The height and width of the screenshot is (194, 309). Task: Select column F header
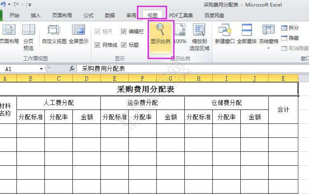[x=143, y=78]
